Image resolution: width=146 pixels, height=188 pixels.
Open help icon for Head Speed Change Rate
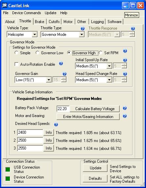coord(125,74)
